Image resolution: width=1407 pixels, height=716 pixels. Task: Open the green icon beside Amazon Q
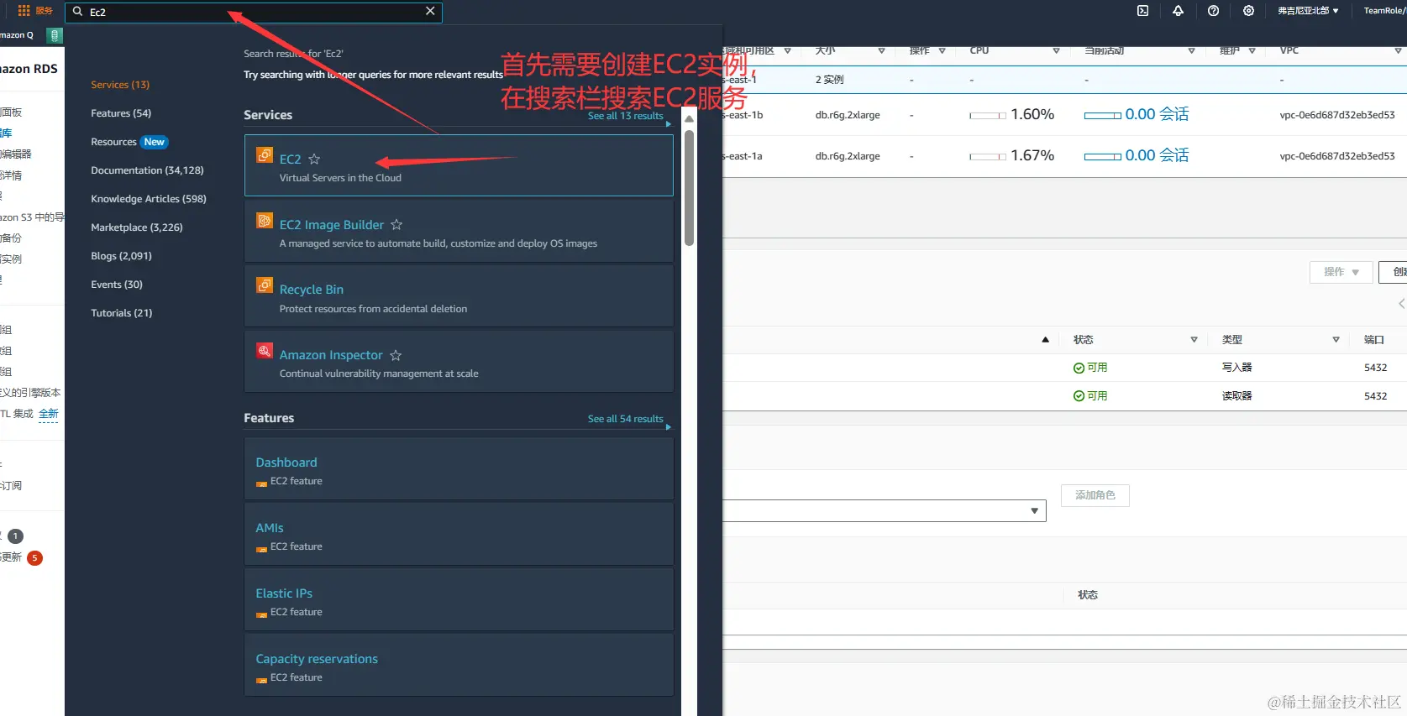(x=55, y=35)
